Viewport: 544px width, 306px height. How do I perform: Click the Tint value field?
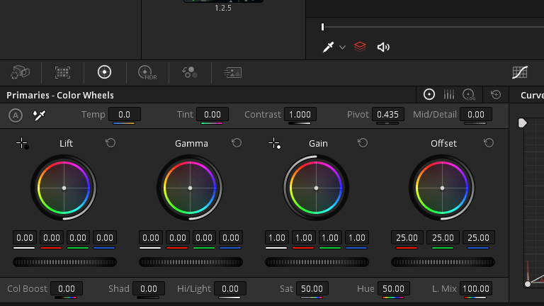pos(212,115)
